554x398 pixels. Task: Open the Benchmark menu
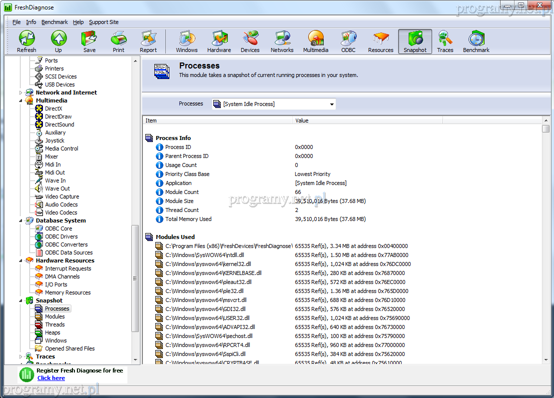54,22
